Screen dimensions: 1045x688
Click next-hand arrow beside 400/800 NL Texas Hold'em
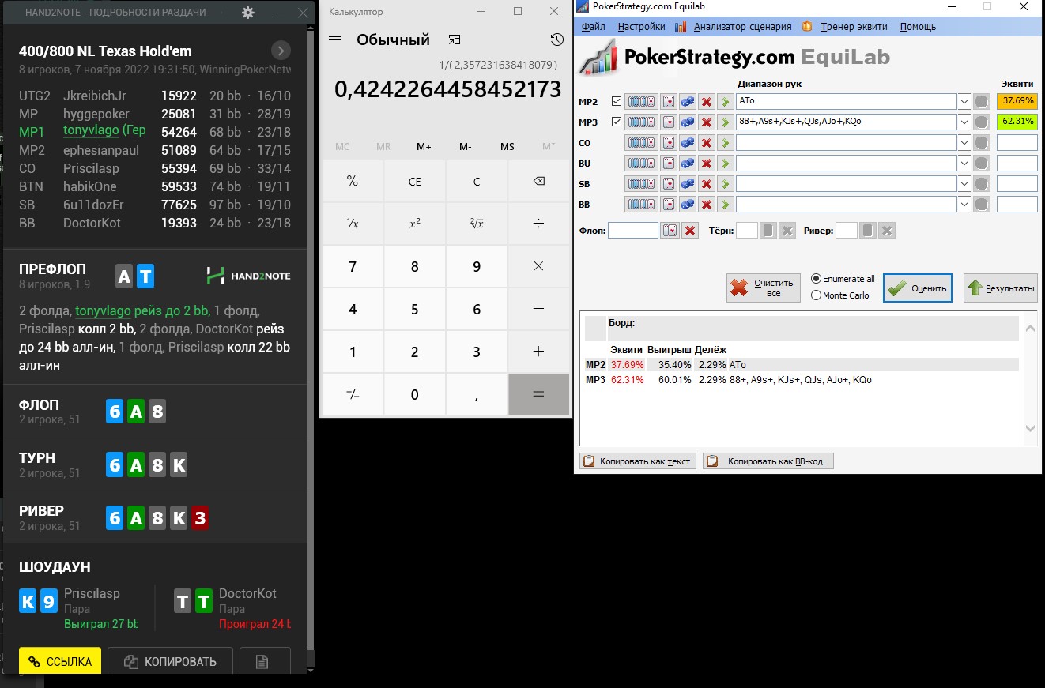click(x=281, y=51)
